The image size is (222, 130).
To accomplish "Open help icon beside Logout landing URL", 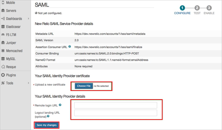I will point(48,116).
